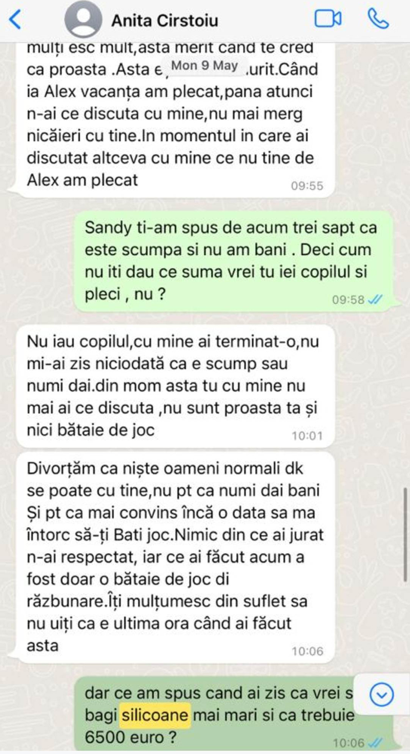Tap the back arrow icon

coord(15,20)
